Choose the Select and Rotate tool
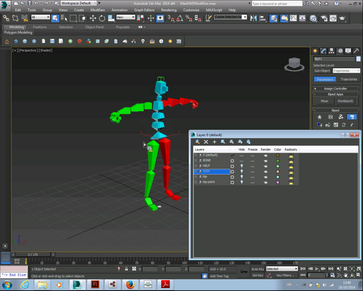Screen dimensions: 363x291 coord(102,18)
